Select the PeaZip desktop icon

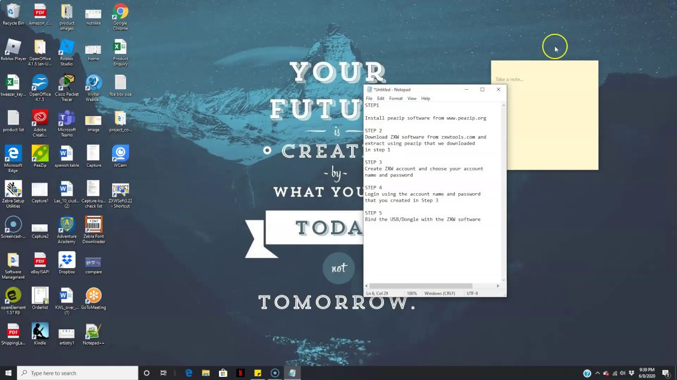40,156
